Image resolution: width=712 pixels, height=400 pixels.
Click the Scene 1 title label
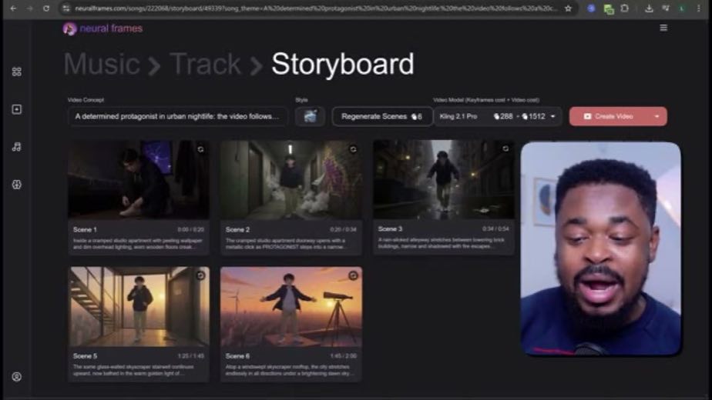[85, 229]
